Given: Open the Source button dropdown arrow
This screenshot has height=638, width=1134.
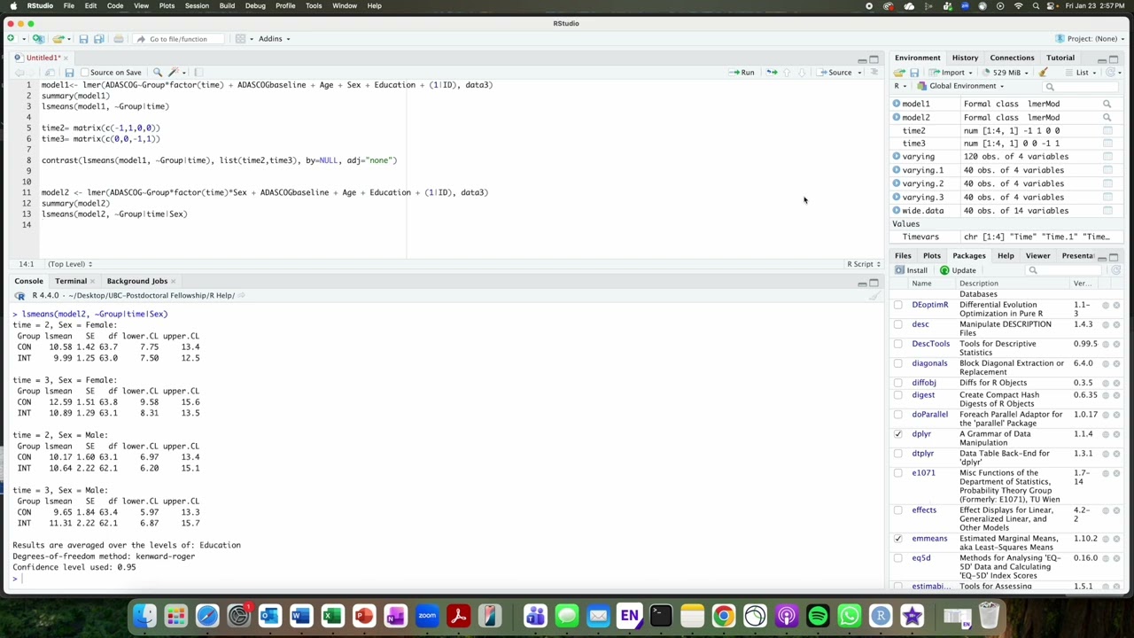Looking at the screenshot, I should pyautogui.click(x=859, y=73).
